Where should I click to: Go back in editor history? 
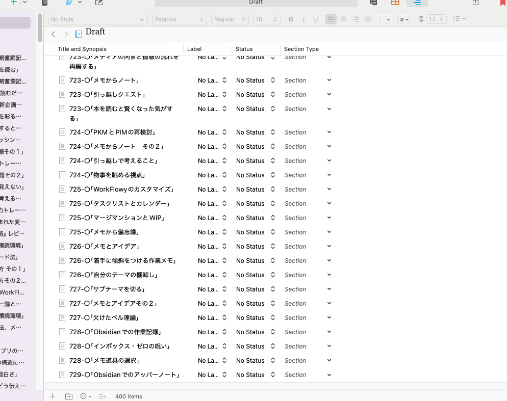(x=54, y=34)
